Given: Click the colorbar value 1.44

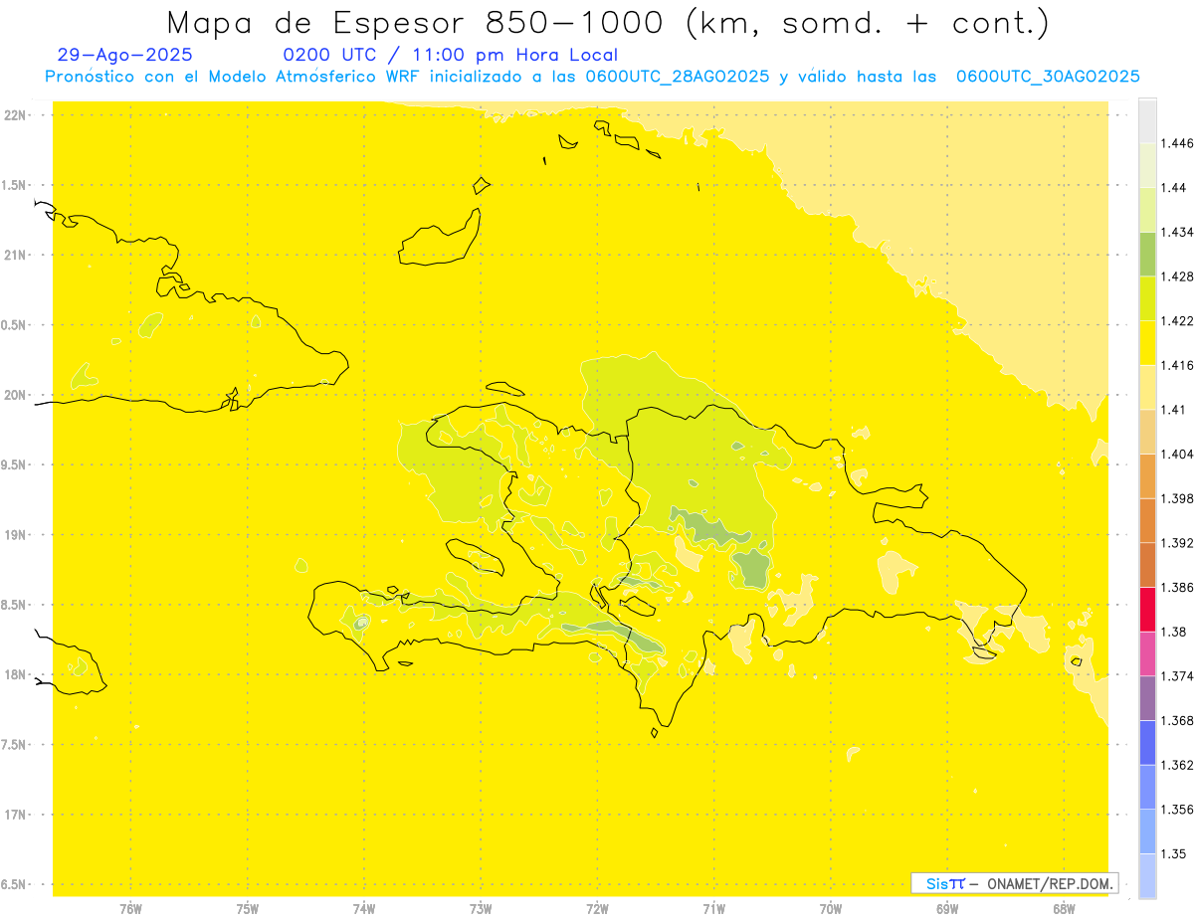Looking at the screenshot, I should 1174,187.
